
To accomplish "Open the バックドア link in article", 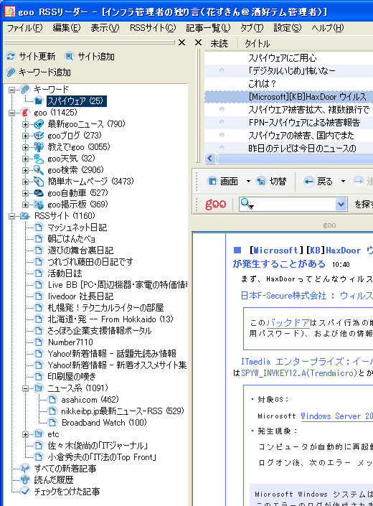I will click(x=288, y=322).
